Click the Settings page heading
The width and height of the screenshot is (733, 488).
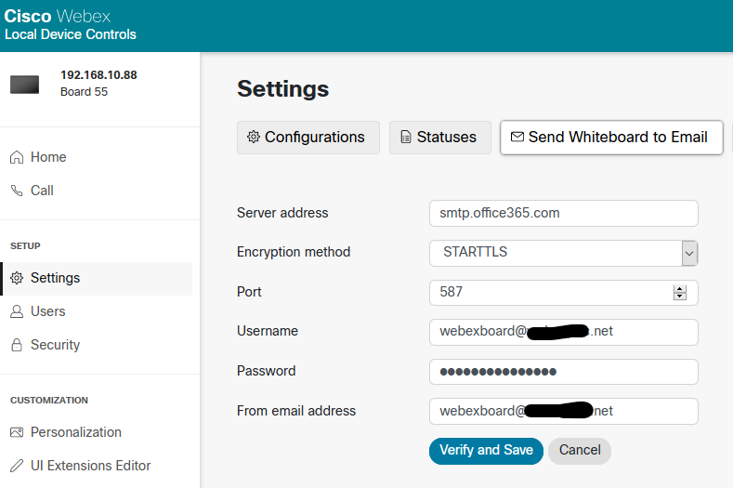(x=282, y=89)
